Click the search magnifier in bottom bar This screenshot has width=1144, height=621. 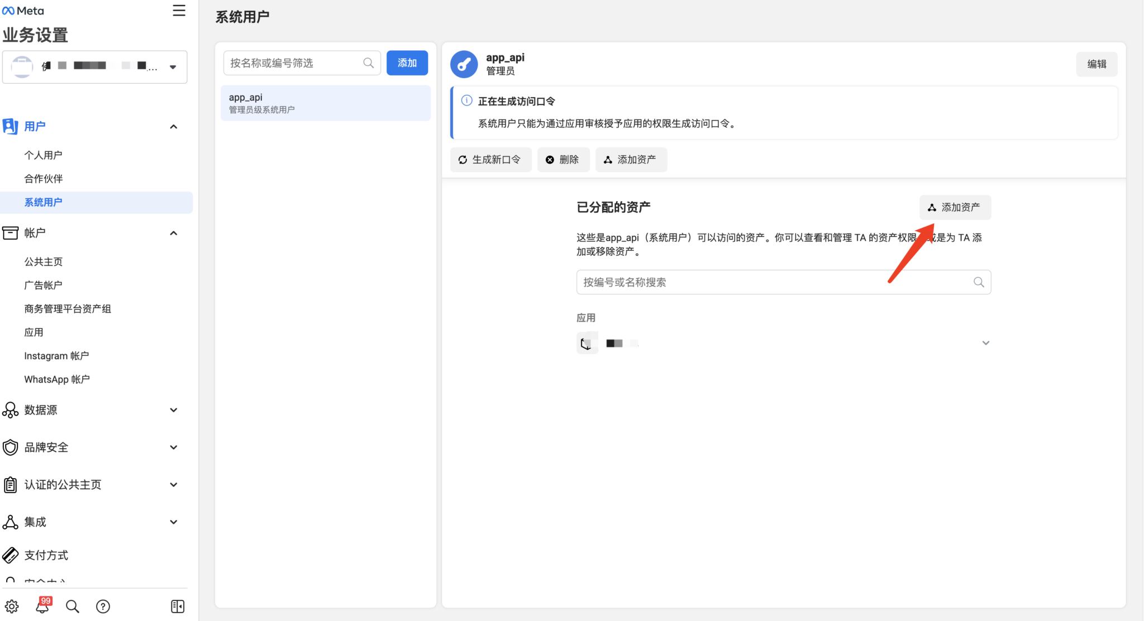(73, 606)
